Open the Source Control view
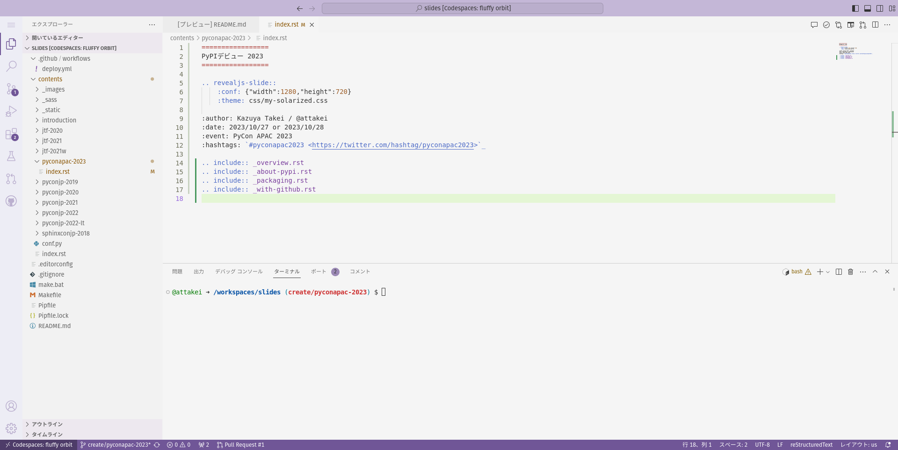 (x=11, y=88)
